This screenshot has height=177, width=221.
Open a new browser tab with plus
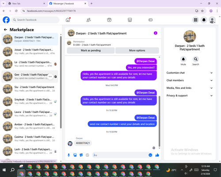(91, 4)
